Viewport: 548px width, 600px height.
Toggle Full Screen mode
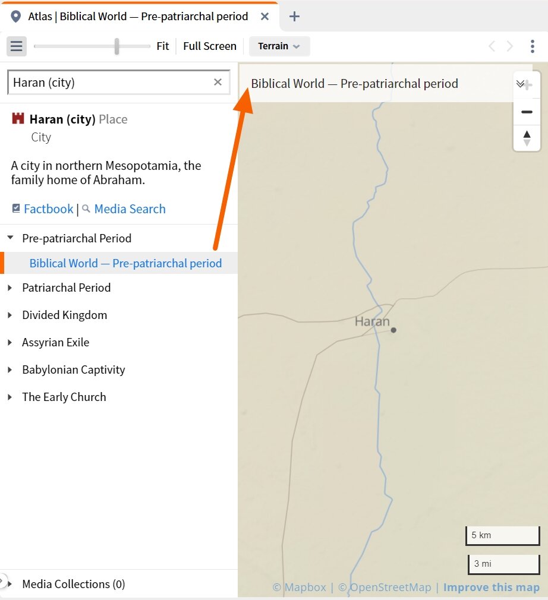(x=209, y=46)
